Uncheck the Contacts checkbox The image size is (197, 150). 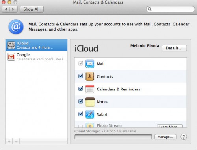(80, 76)
